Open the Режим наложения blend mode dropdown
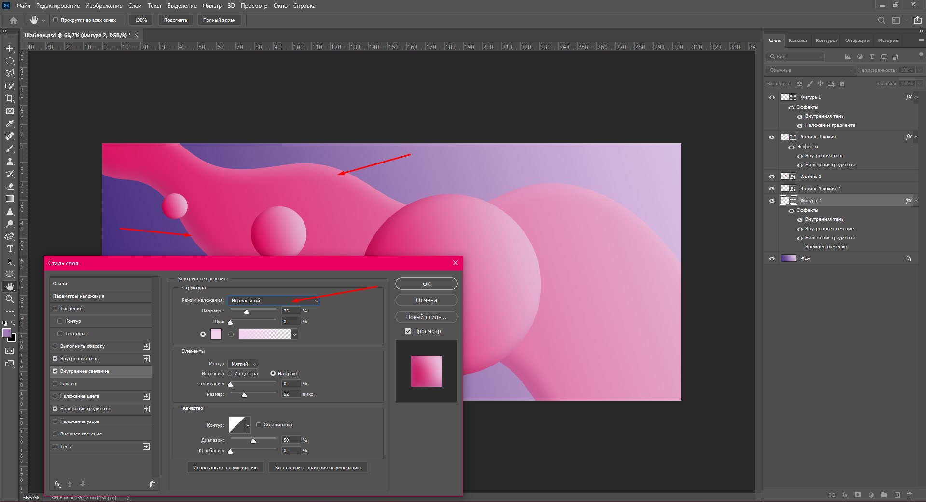Screen dimensions: 926x502 [274, 301]
